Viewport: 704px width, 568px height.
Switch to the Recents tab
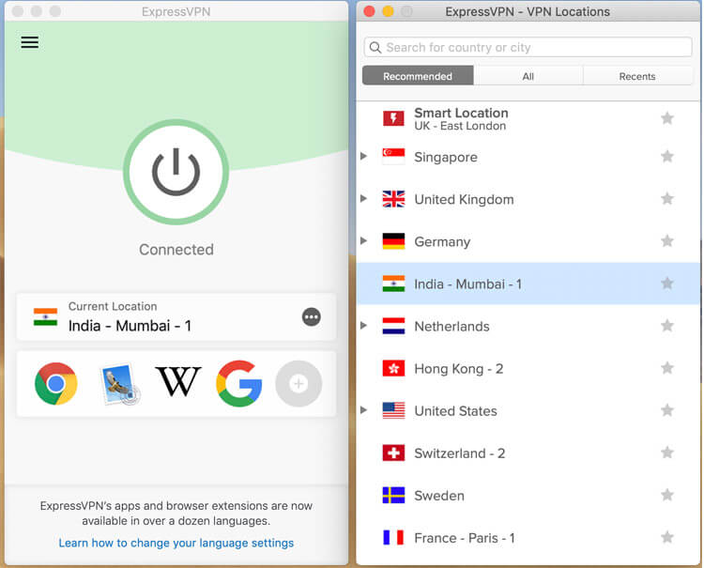coord(637,76)
